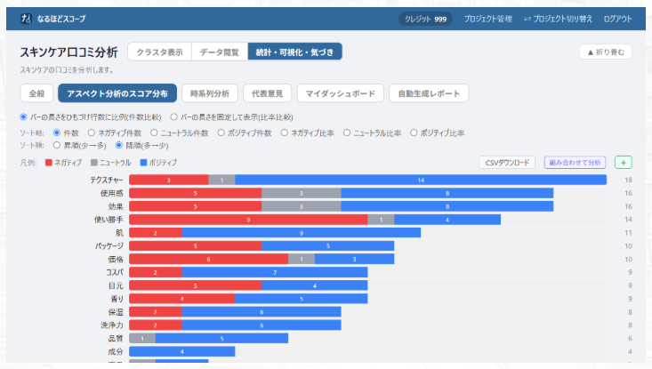The image size is (652, 369).
Task: Click the 香り row label
Action: point(117,299)
